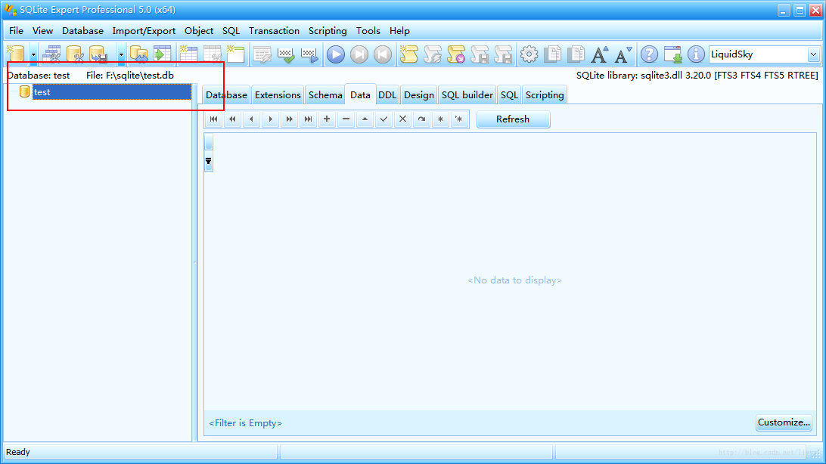Cancel edit with the X navigator button

point(402,119)
